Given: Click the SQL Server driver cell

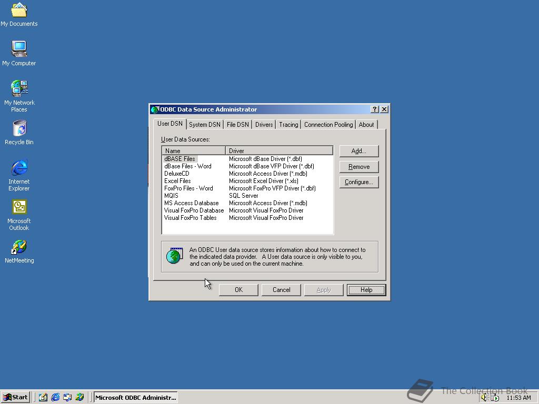Looking at the screenshot, I should [243, 196].
